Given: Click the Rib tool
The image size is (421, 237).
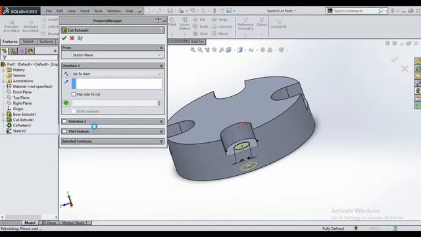Looking at the screenshot, I should point(199,20).
